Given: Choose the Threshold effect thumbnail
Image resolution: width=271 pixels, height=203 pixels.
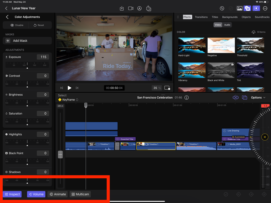Looking at the screenshot, I should (x=250, y=45).
